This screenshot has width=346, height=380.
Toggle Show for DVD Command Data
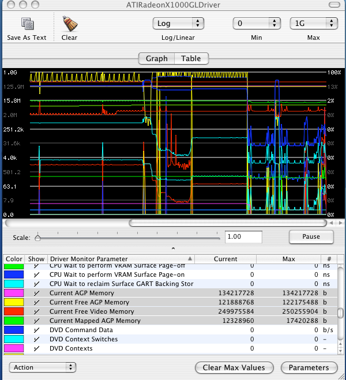pyautogui.click(x=36, y=330)
